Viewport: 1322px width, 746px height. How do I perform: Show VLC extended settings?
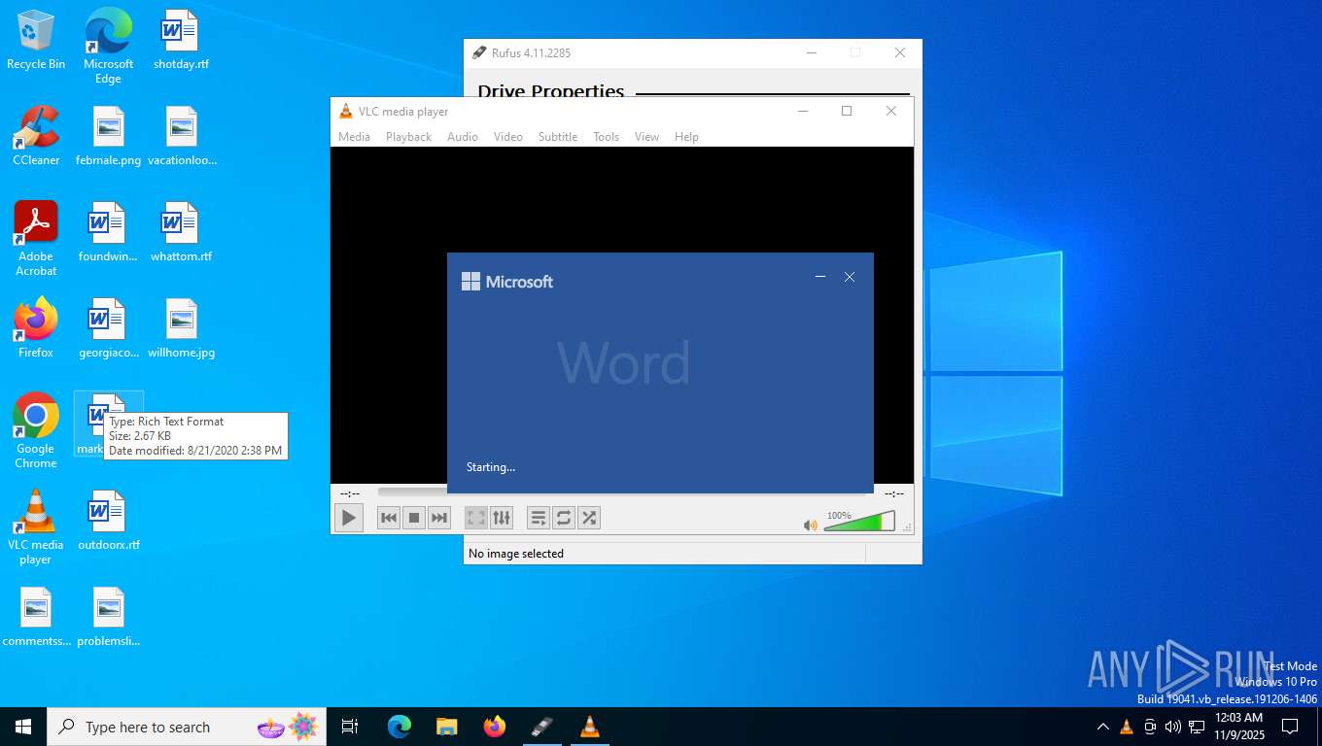coord(501,518)
